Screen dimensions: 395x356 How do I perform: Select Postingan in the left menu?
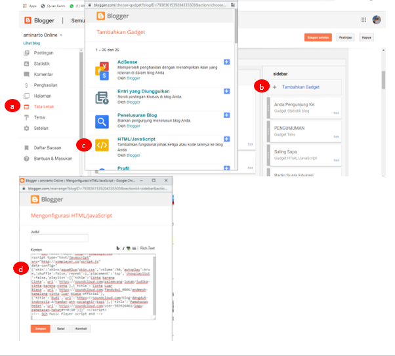click(43, 53)
